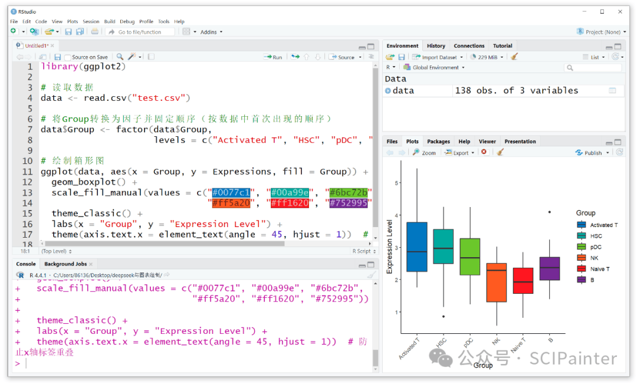The height and width of the screenshot is (384, 637).
Task: Click the Find/Replace magnifier icon
Action: (120, 57)
